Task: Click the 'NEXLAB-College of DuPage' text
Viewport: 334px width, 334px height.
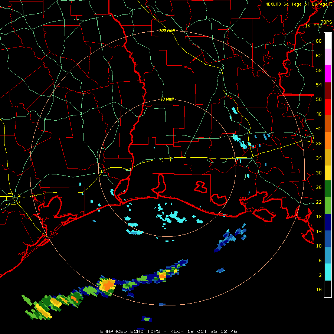Action: (297, 4)
